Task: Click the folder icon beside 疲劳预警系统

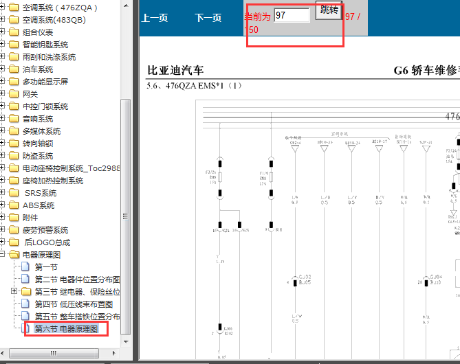Action: coord(14,230)
